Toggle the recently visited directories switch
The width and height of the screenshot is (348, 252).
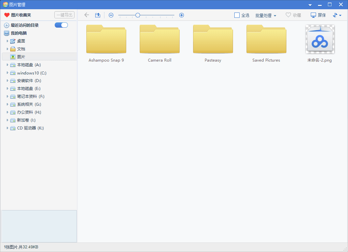pyautogui.click(x=61, y=25)
